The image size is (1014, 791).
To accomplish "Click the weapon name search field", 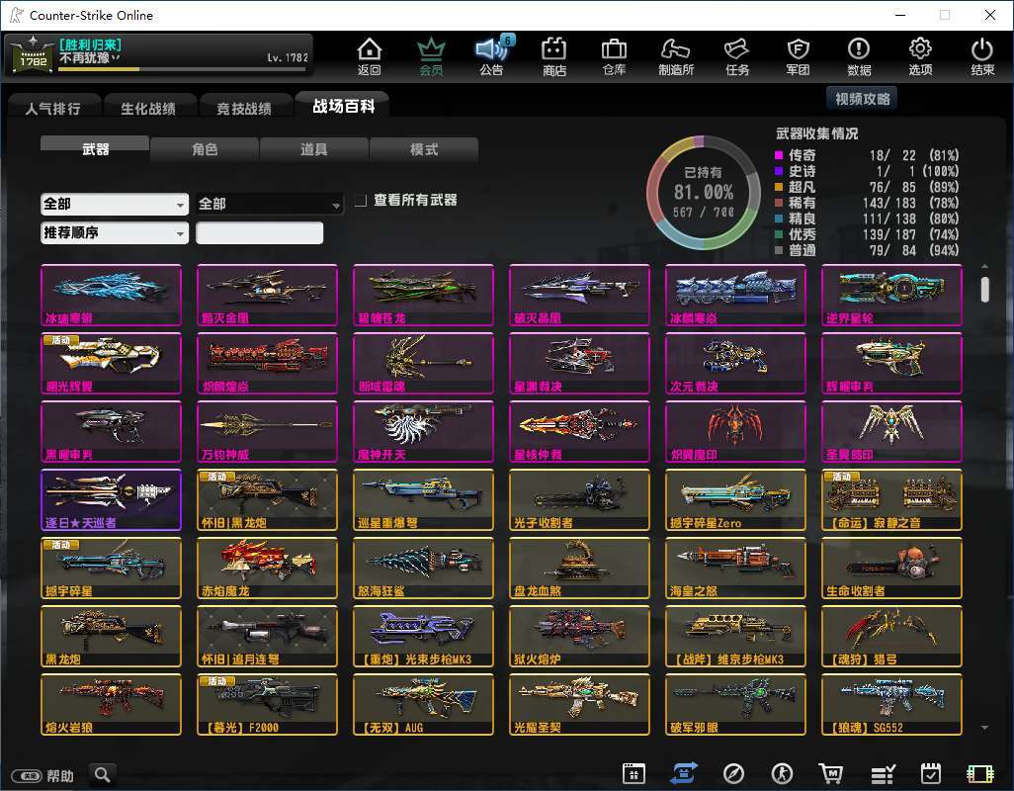I will pos(259,232).
